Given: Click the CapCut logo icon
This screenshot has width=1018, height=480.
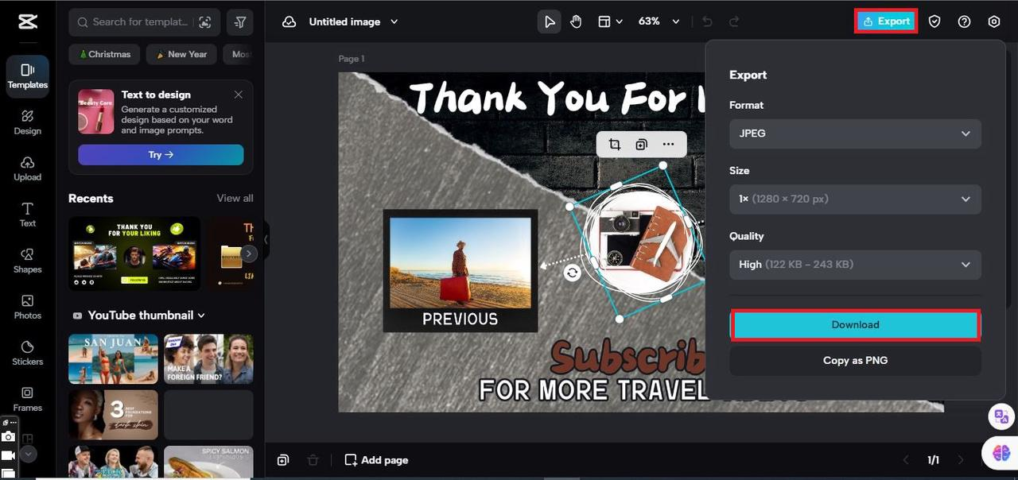Looking at the screenshot, I should pyautogui.click(x=28, y=21).
